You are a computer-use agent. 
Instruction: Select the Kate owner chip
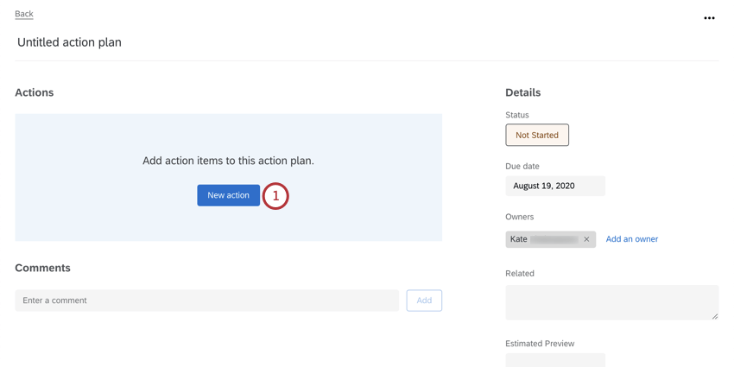(542, 239)
